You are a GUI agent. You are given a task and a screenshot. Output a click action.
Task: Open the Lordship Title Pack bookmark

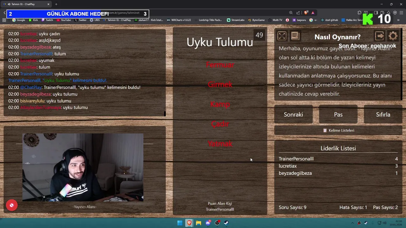[208, 20]
